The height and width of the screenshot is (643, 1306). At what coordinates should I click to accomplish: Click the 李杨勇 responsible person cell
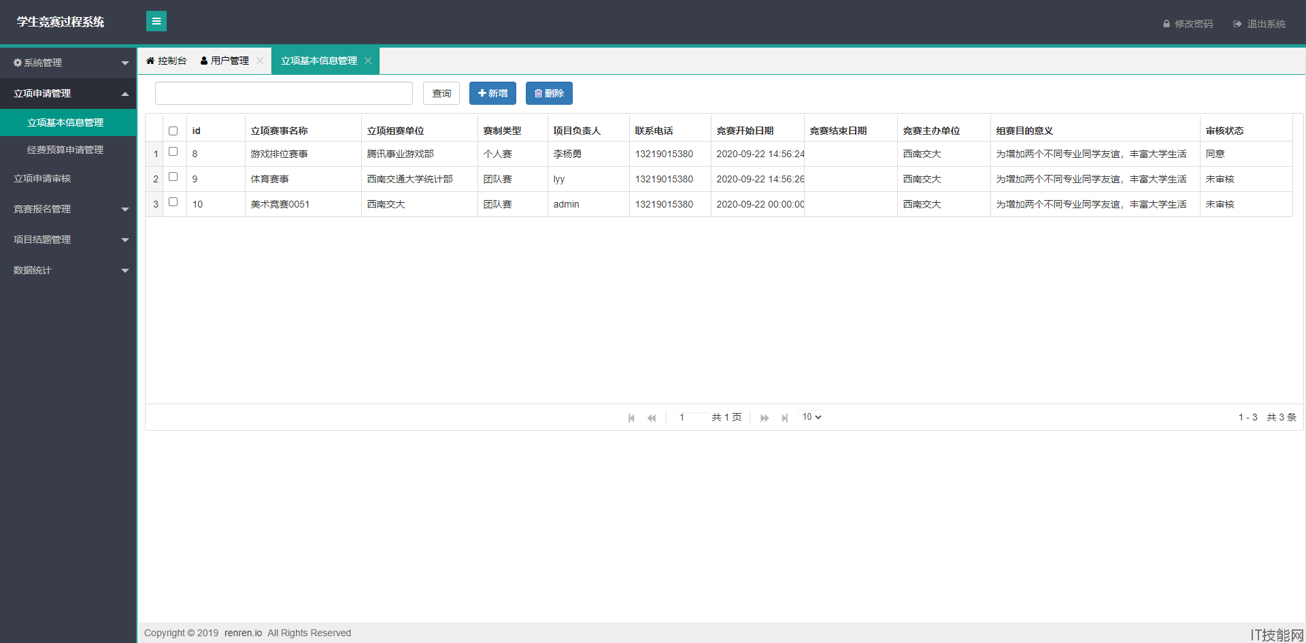tap(588, 154)
